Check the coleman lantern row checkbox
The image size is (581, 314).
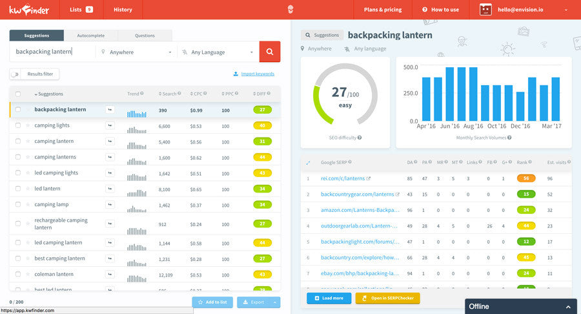pos(18,275)
